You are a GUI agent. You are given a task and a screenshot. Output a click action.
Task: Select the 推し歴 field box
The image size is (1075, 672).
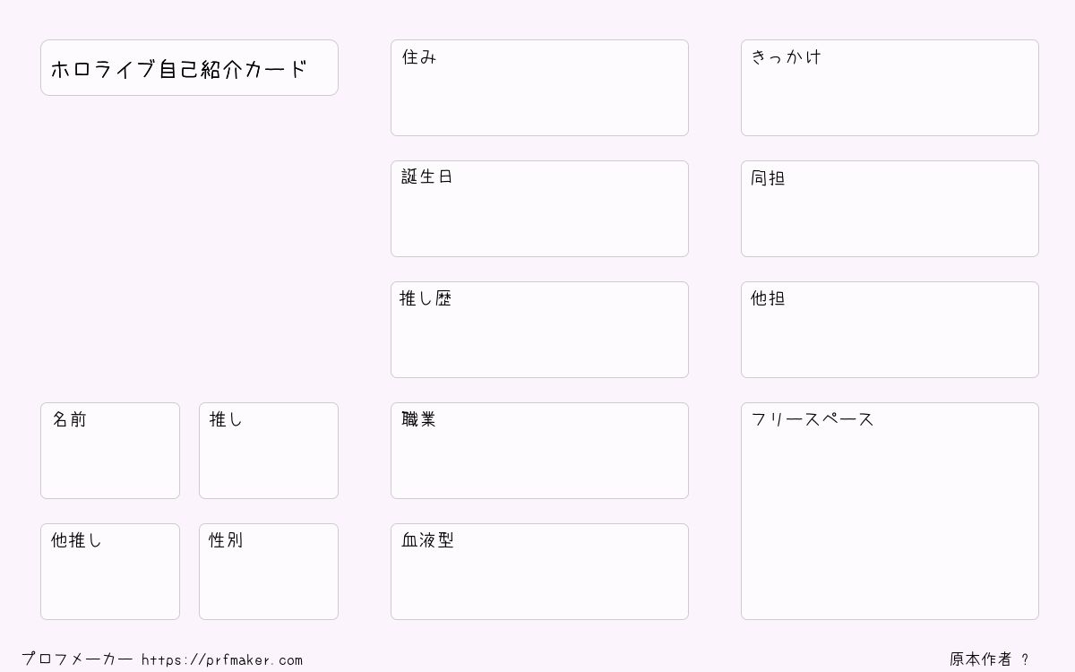(x=539, y=330)
